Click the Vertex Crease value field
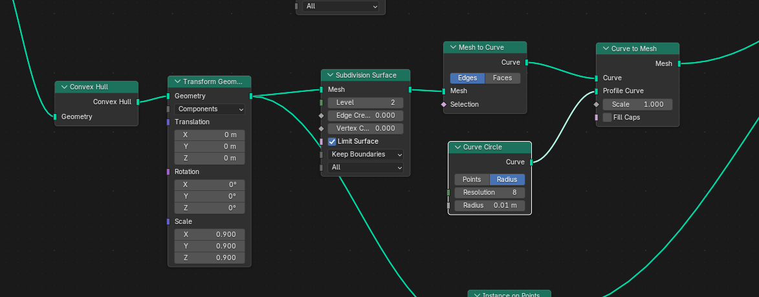Image resolution: width=759 pixels, height=297 pixels. (365, 129)
